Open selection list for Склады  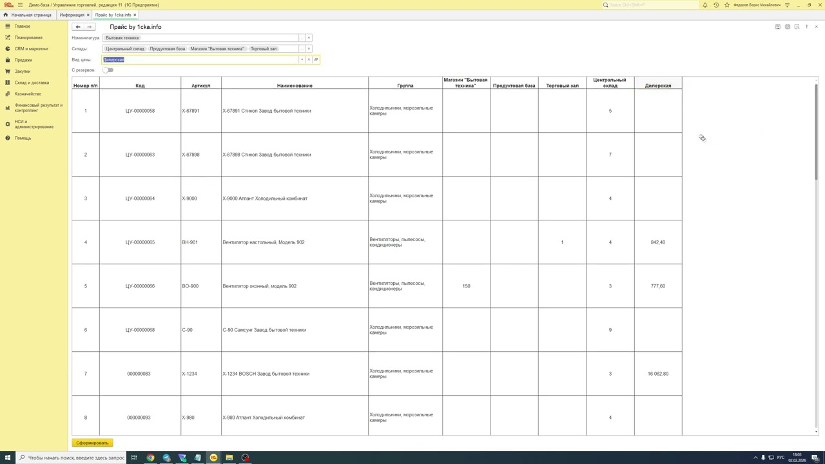coord(302,49)
